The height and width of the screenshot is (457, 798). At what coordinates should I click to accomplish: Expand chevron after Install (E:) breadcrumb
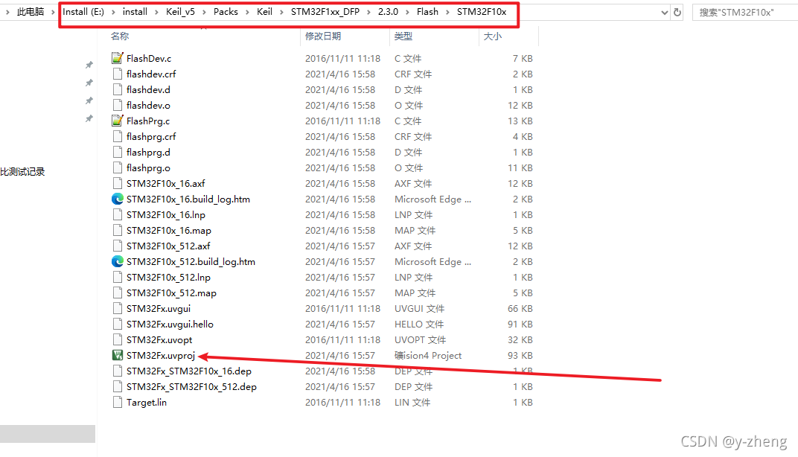pos(113,12)
